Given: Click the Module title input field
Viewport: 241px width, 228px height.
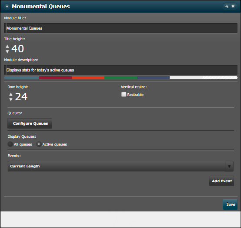Looking at the screenshot, I should (x=120, y=28).
